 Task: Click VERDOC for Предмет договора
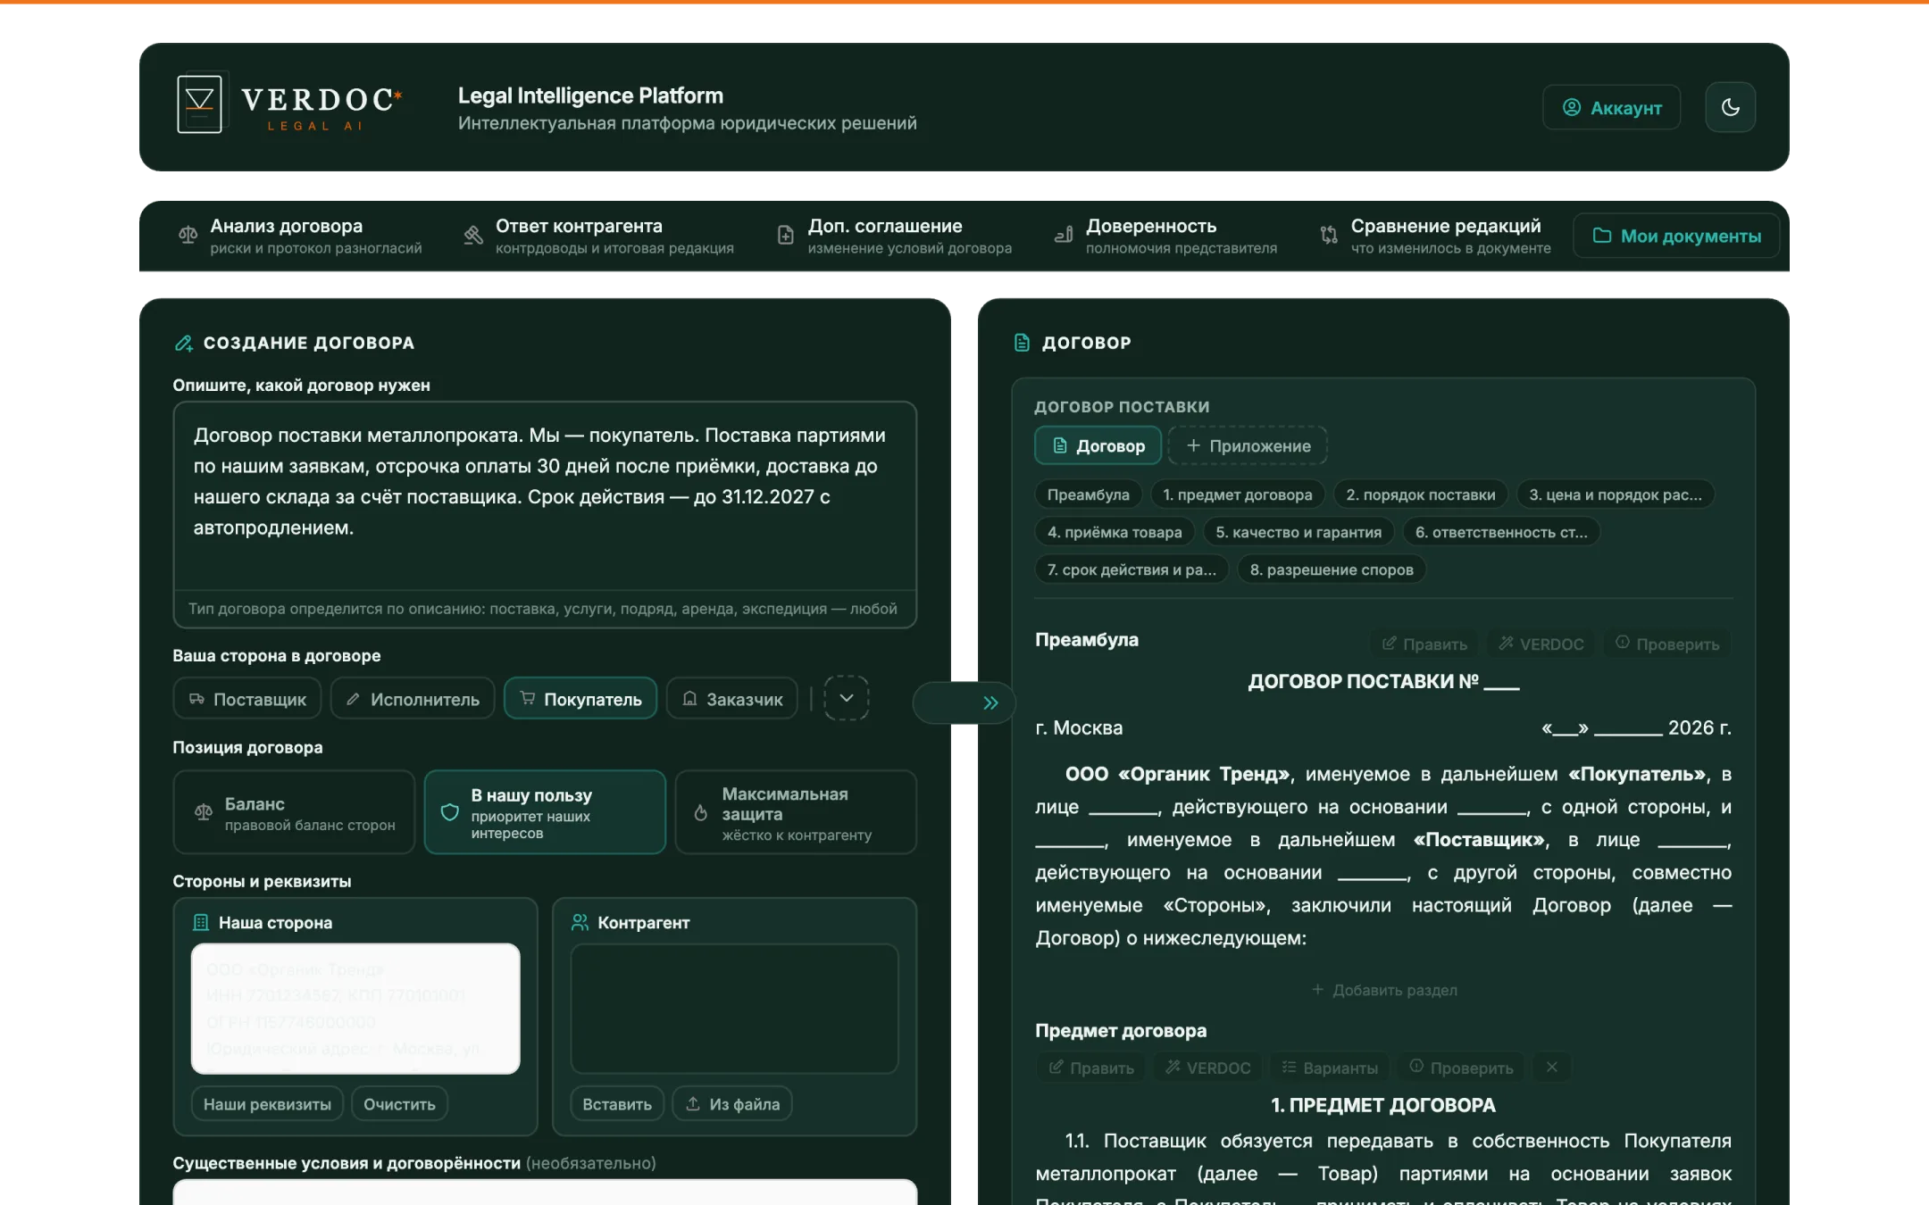pos(1208,1068)
